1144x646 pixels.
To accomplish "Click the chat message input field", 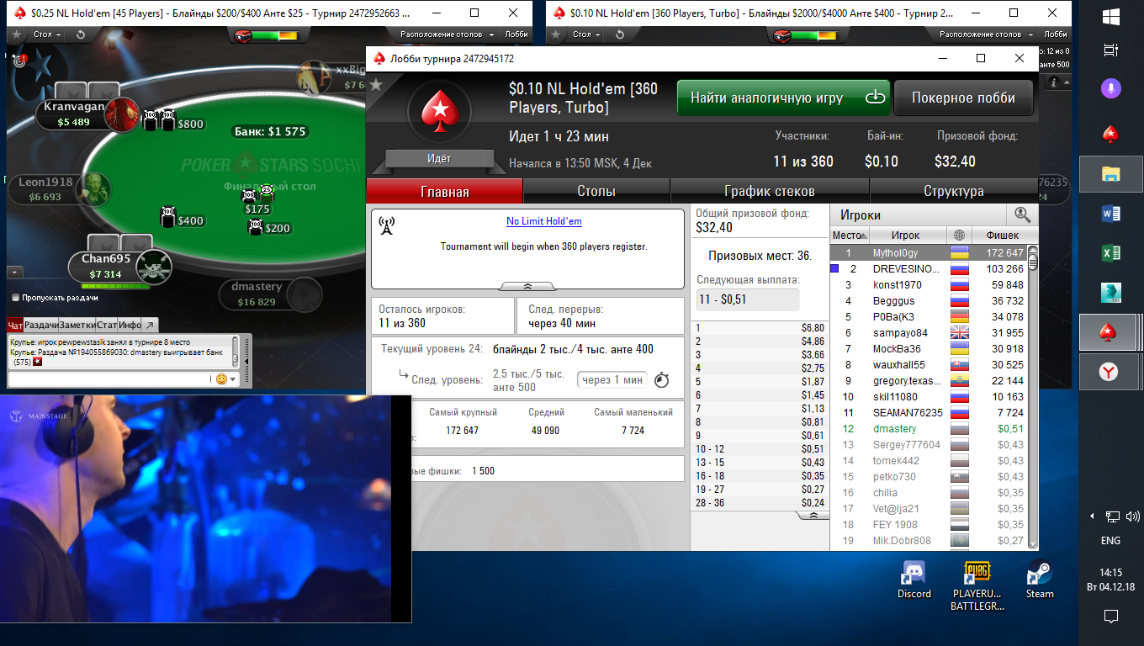I will pyautogui.click(x=109, y=379).
